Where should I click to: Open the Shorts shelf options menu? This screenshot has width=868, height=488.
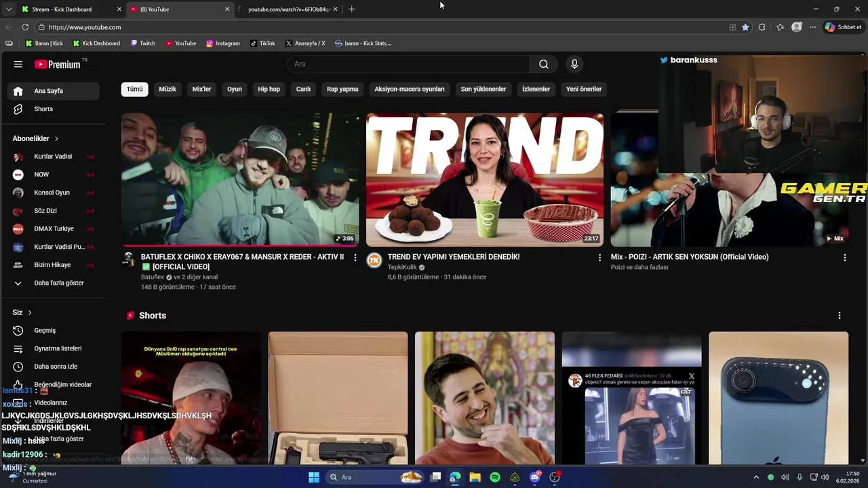tap(840, 316)
